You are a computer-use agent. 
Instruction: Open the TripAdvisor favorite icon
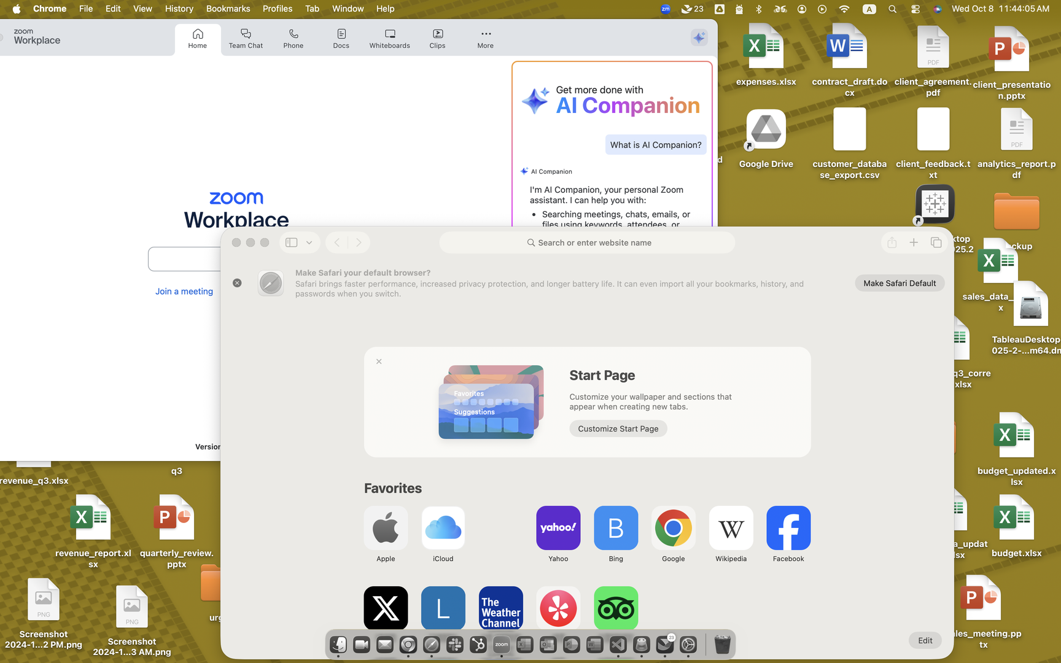(616, 608)
